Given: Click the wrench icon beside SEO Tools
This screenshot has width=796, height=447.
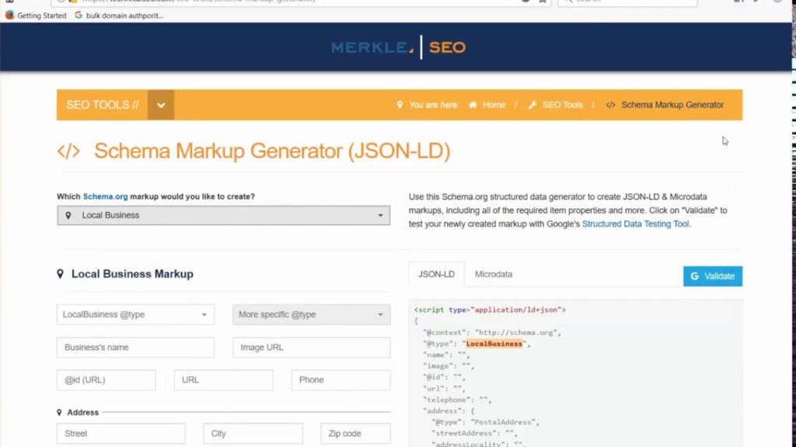Looking at the screenshot, I should (x=532, y=105).
